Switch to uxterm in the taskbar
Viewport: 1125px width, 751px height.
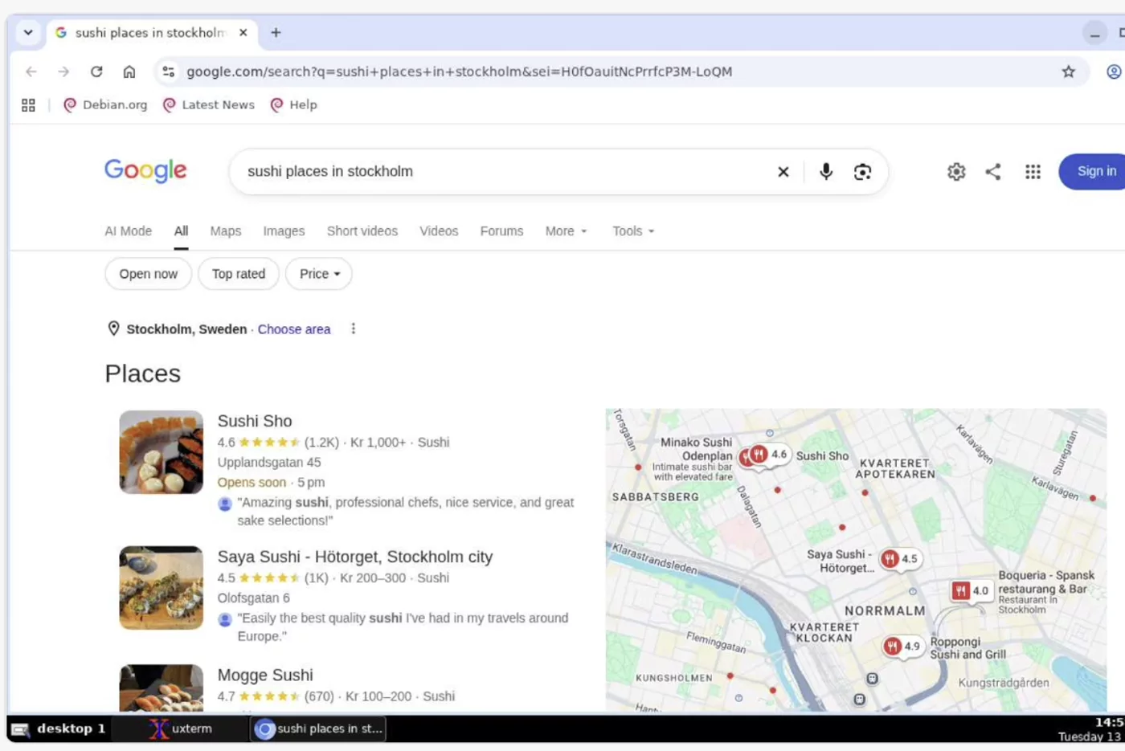coord(181,729)
